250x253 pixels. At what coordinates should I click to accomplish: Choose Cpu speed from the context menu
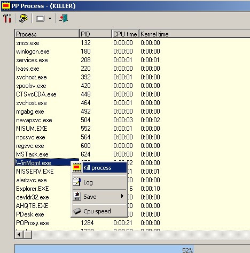point(99,211)
